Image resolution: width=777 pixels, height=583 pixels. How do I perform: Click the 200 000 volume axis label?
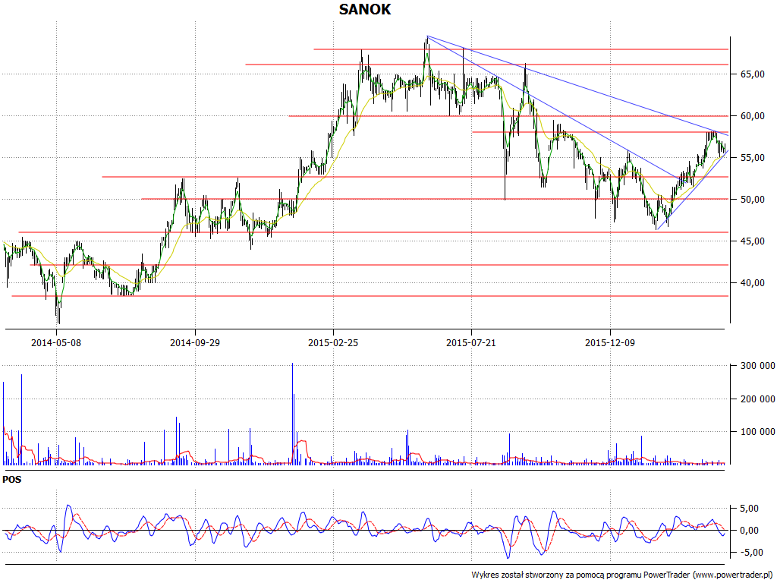pos(758,399)
